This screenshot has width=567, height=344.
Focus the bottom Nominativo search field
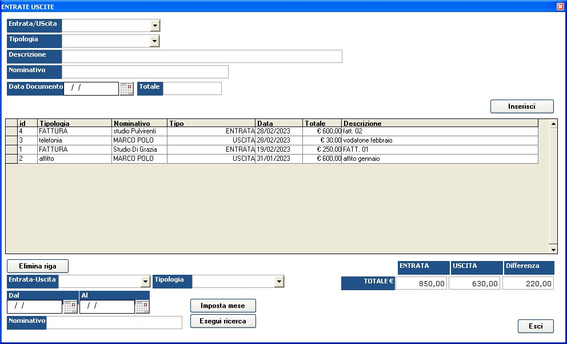[114, 323]
